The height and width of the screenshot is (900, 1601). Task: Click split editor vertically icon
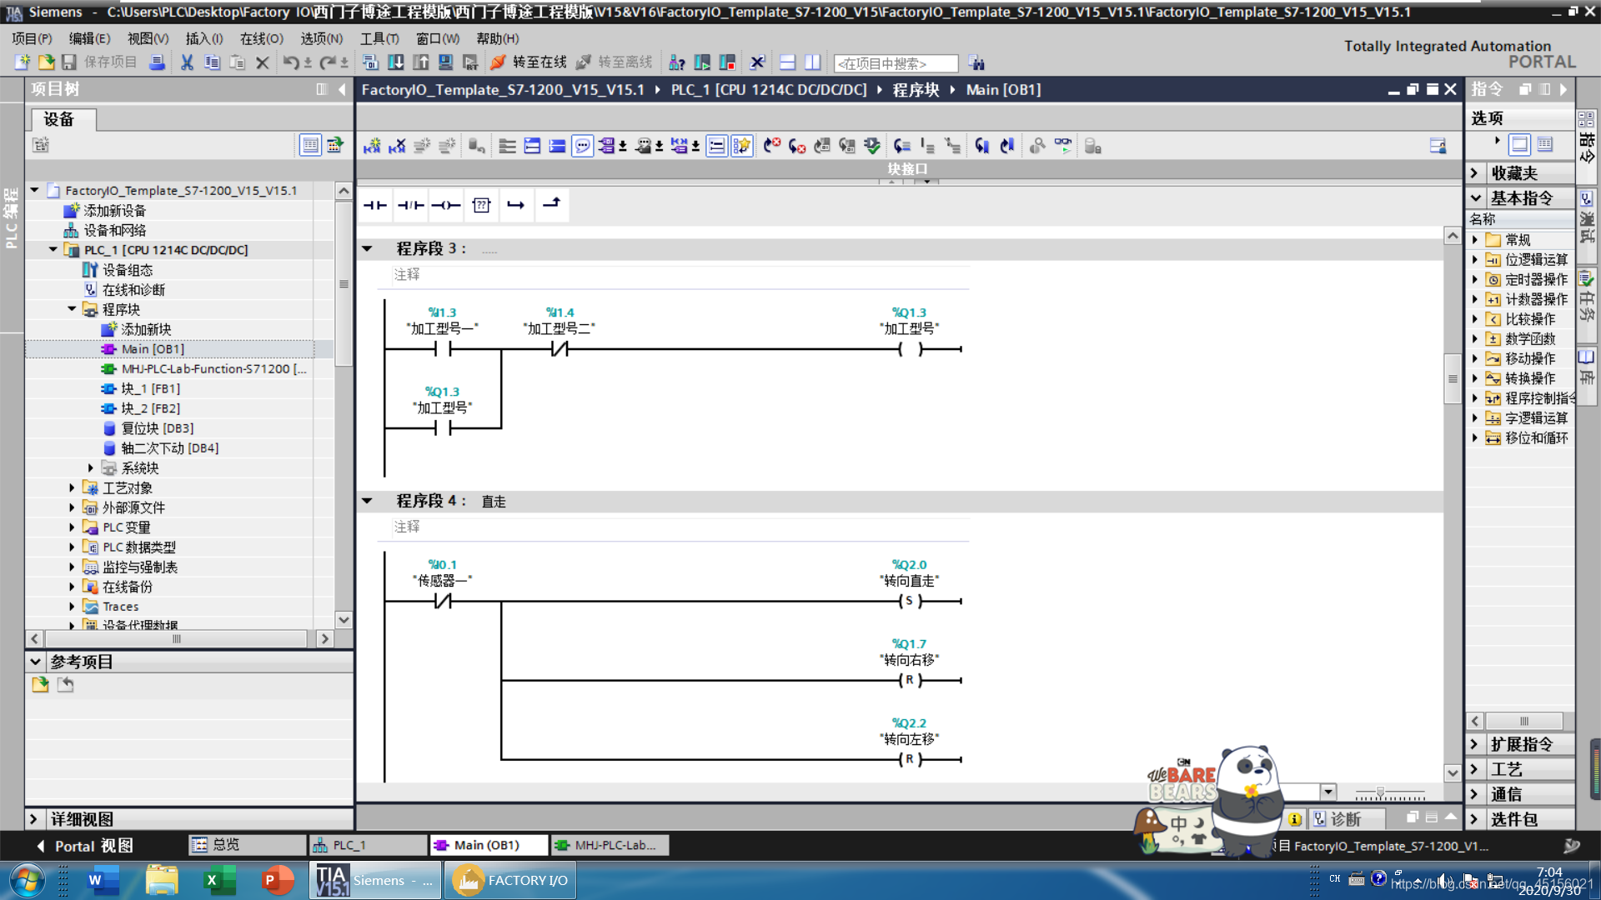click(x=813, y=62)
